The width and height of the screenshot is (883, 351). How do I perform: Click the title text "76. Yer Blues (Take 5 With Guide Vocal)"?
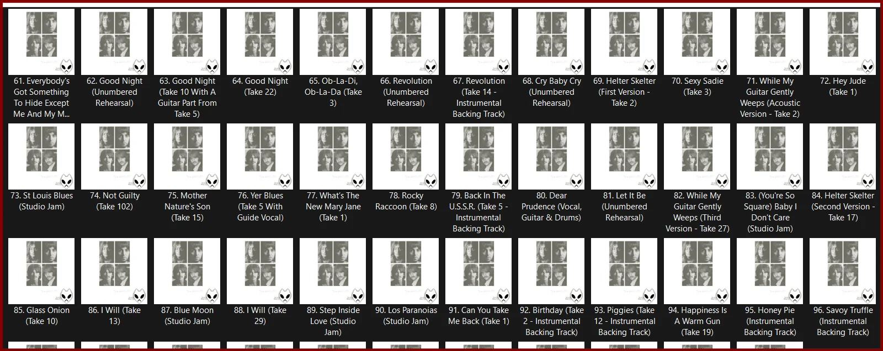[260, 207]
